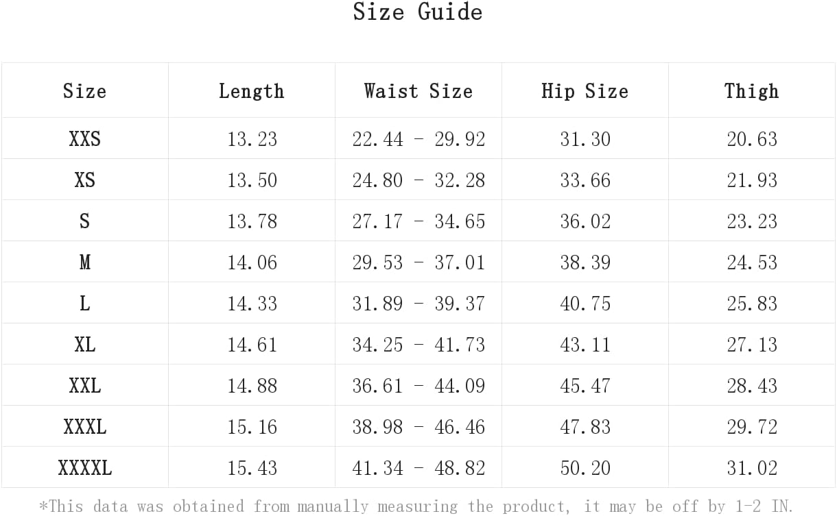Select the XXS size row label
837x516 pixels.
84,139
